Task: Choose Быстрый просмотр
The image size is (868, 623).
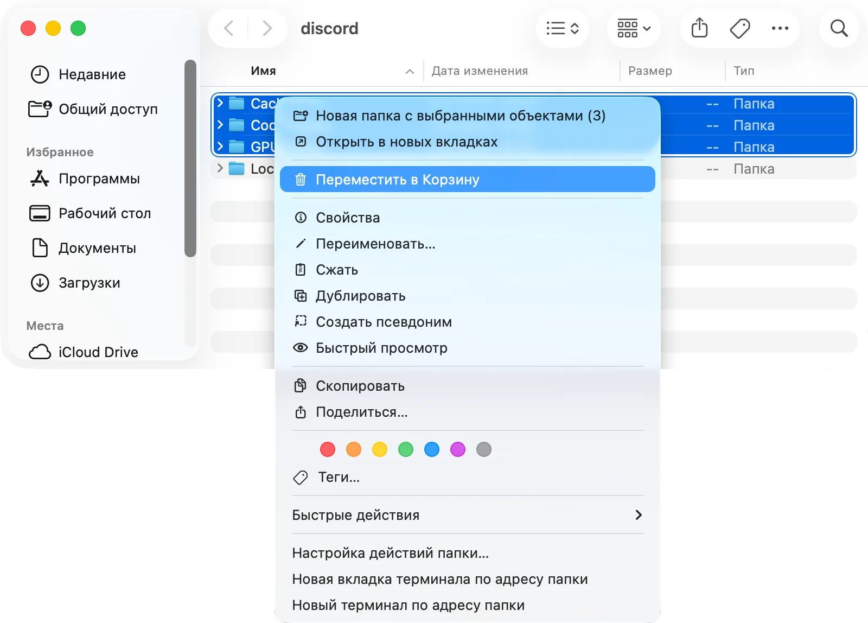Action: coord(468,348)
